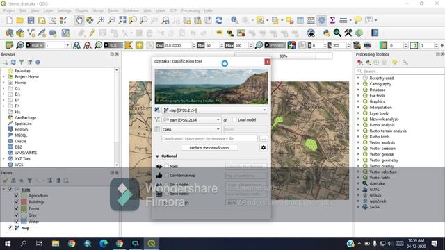Open the Layer menu
Image resolution: width=445 pixels, height=250 pixels.
[48, 11]
